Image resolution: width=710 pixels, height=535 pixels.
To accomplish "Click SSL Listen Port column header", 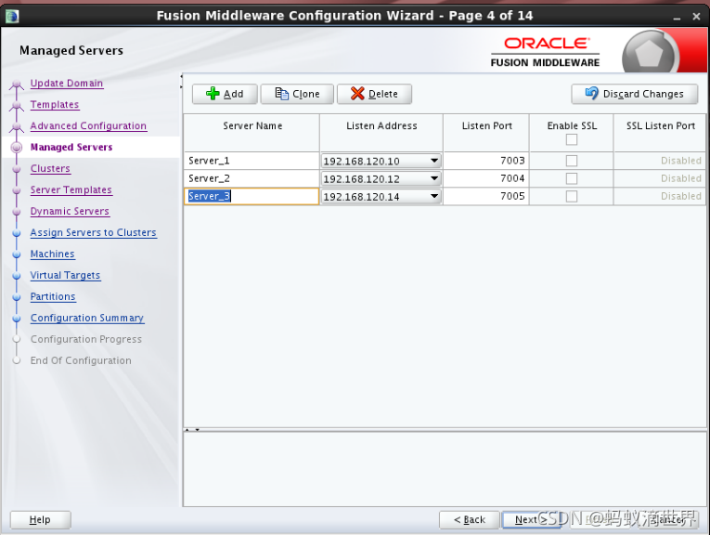I will click(x=660, y=133).
